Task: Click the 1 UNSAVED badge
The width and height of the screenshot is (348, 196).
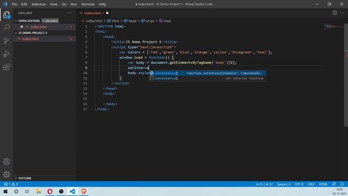Action: [x=50, y=21]
